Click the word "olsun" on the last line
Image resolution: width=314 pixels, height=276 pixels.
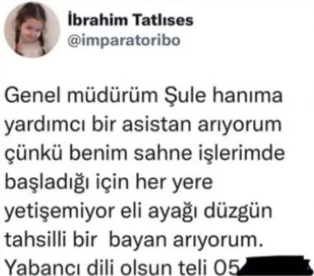pyautogui.click(x=146, y=267)
